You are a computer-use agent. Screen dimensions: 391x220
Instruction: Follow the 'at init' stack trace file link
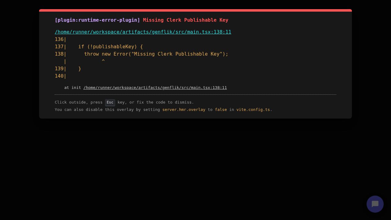(x=155, y=88)
